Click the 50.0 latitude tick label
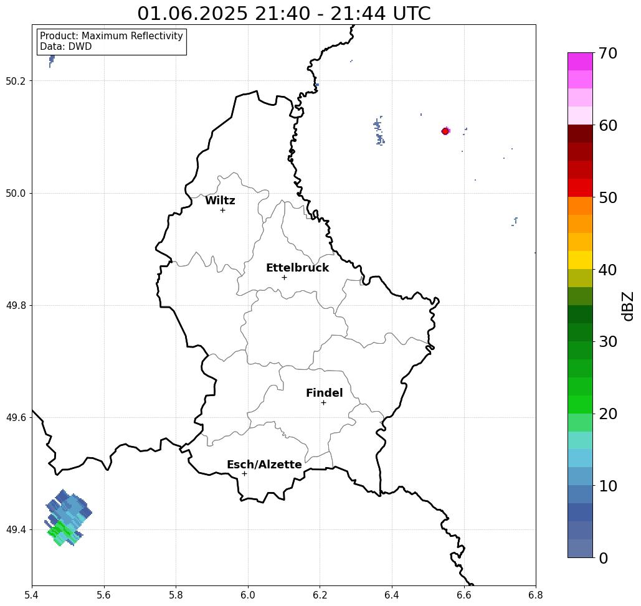This screenshot has height=606, width=641. pyautogui.click(x=16, y=193)
